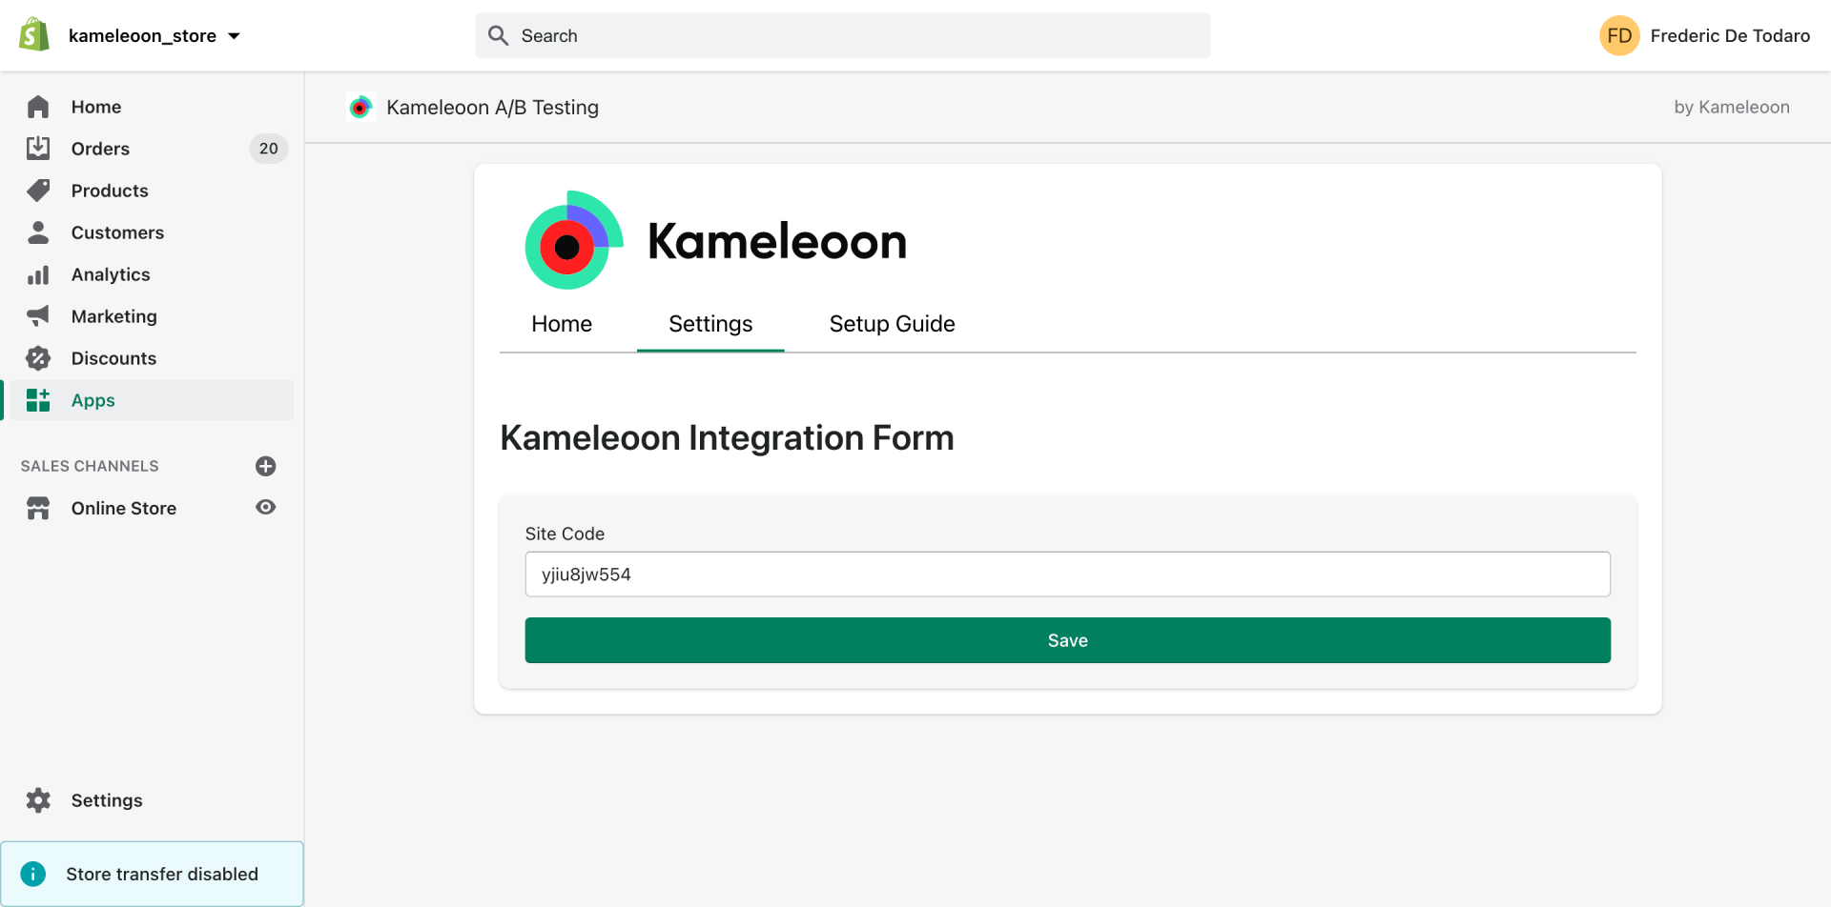Click the Analytics bar chart icon
This screenshot has height=907, width=1831.
pos(38,274)
